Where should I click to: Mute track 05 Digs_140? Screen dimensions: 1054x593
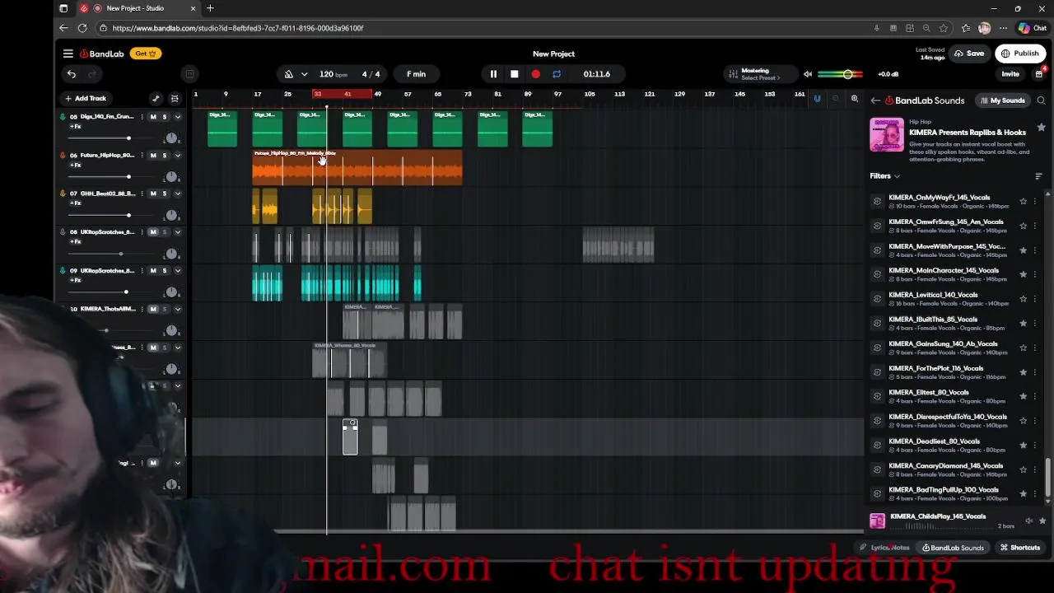click(153, 117)
